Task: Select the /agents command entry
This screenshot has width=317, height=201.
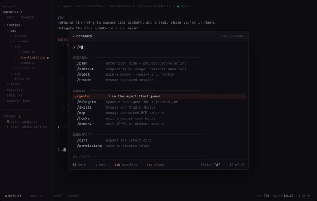Action: 159,96
